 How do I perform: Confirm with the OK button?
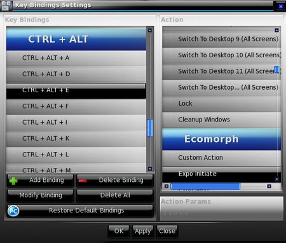click(119, 231)
